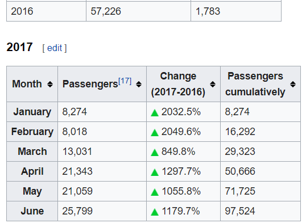The width and height of the screenshot is (306, 223).
Task: Open the edit link for 2017 section
Action: pos(55,48)
